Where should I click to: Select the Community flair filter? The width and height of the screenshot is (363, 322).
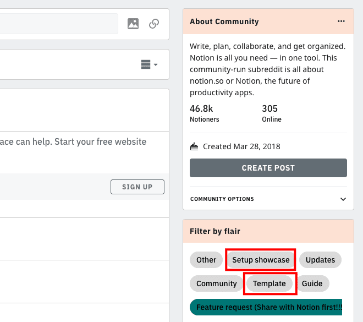pyautogui.click(x=216, y=283)
